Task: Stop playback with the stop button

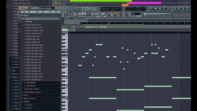Action: tap(84, 14)
